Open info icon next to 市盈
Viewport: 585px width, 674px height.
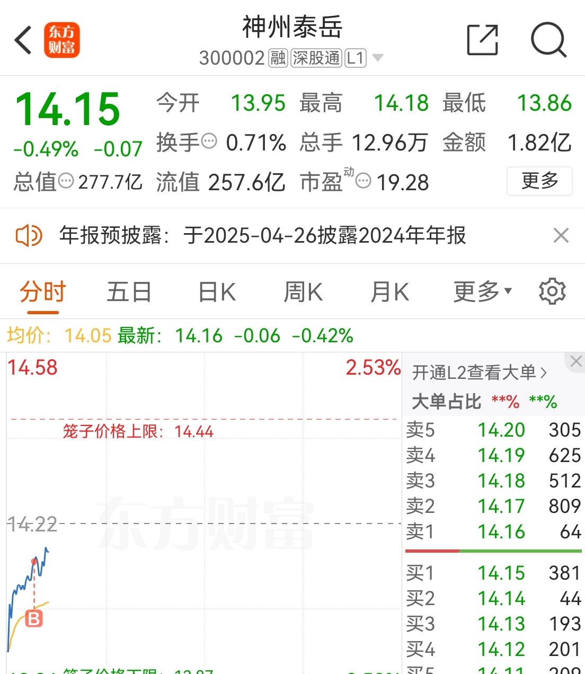click(x=363, y=181)
